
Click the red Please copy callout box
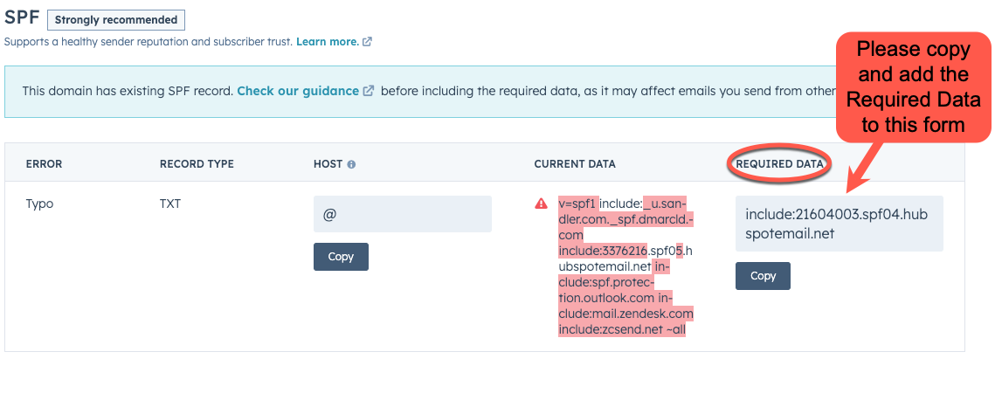click(x=913, y=87)
